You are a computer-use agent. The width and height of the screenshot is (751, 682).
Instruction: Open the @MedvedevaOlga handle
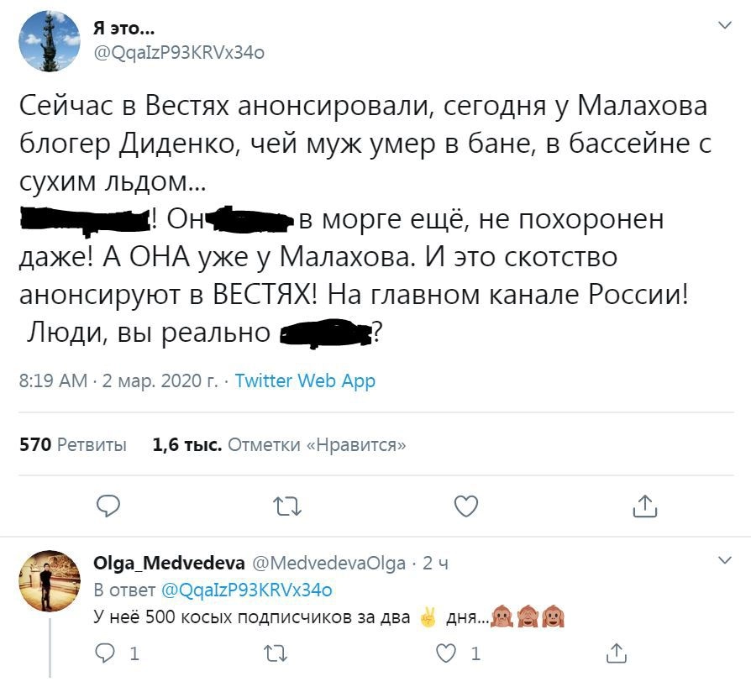(330, 563)
